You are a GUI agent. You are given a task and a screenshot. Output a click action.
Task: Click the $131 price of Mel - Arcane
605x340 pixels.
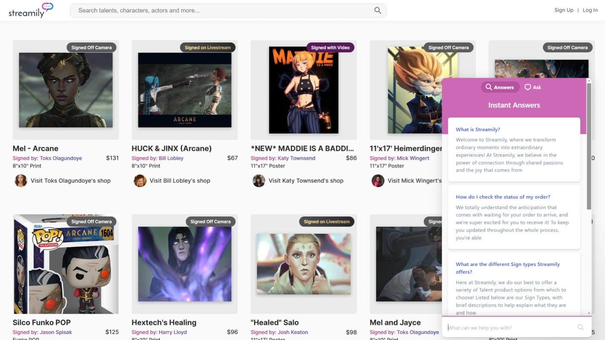(x=112, y=158)
